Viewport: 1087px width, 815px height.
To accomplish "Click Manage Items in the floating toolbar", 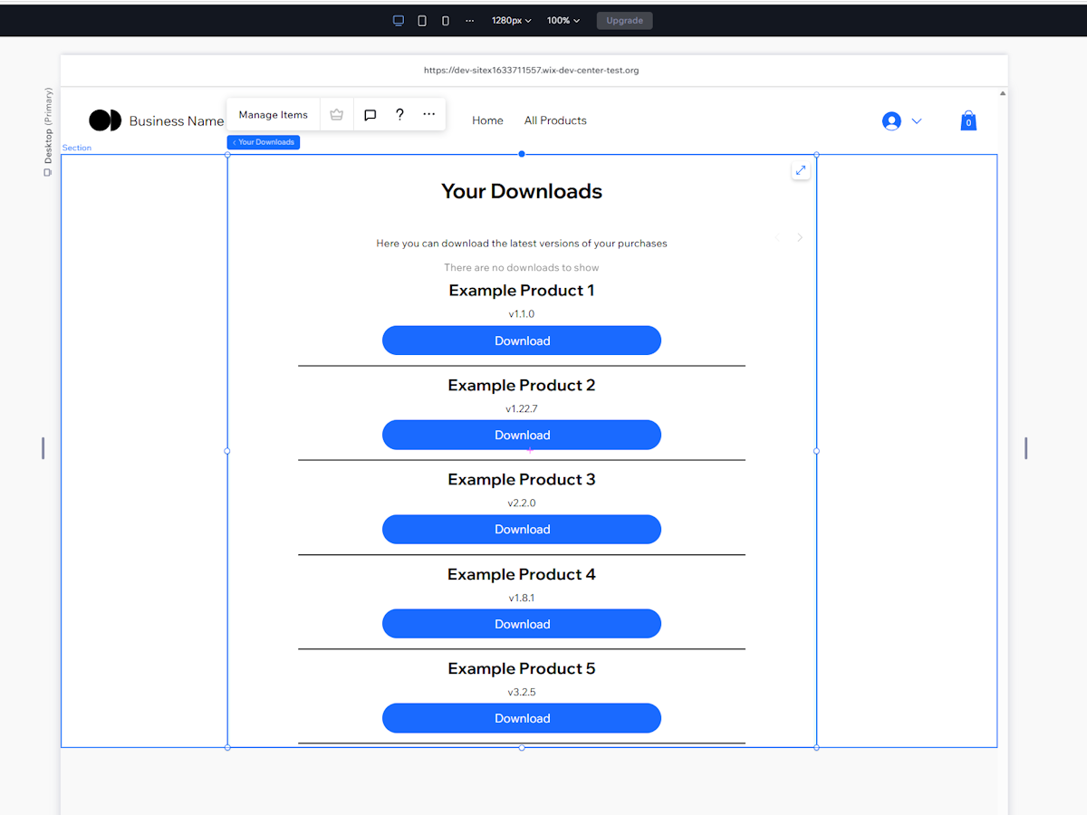I will pyautogui.click(x=274, y=115).
